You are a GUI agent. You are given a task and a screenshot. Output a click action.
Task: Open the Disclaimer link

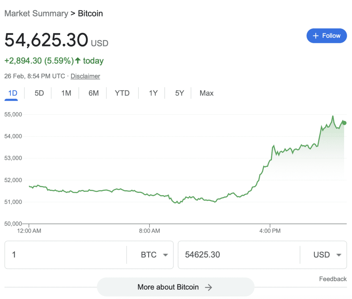(85, 76)
